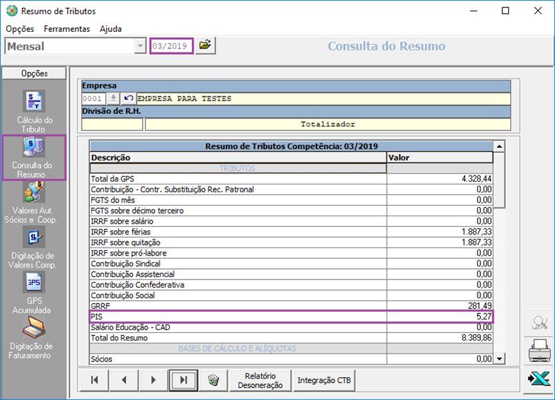
Task: Click the Integração CTB button
Action: pyautogui.click(x=324, y=380)
